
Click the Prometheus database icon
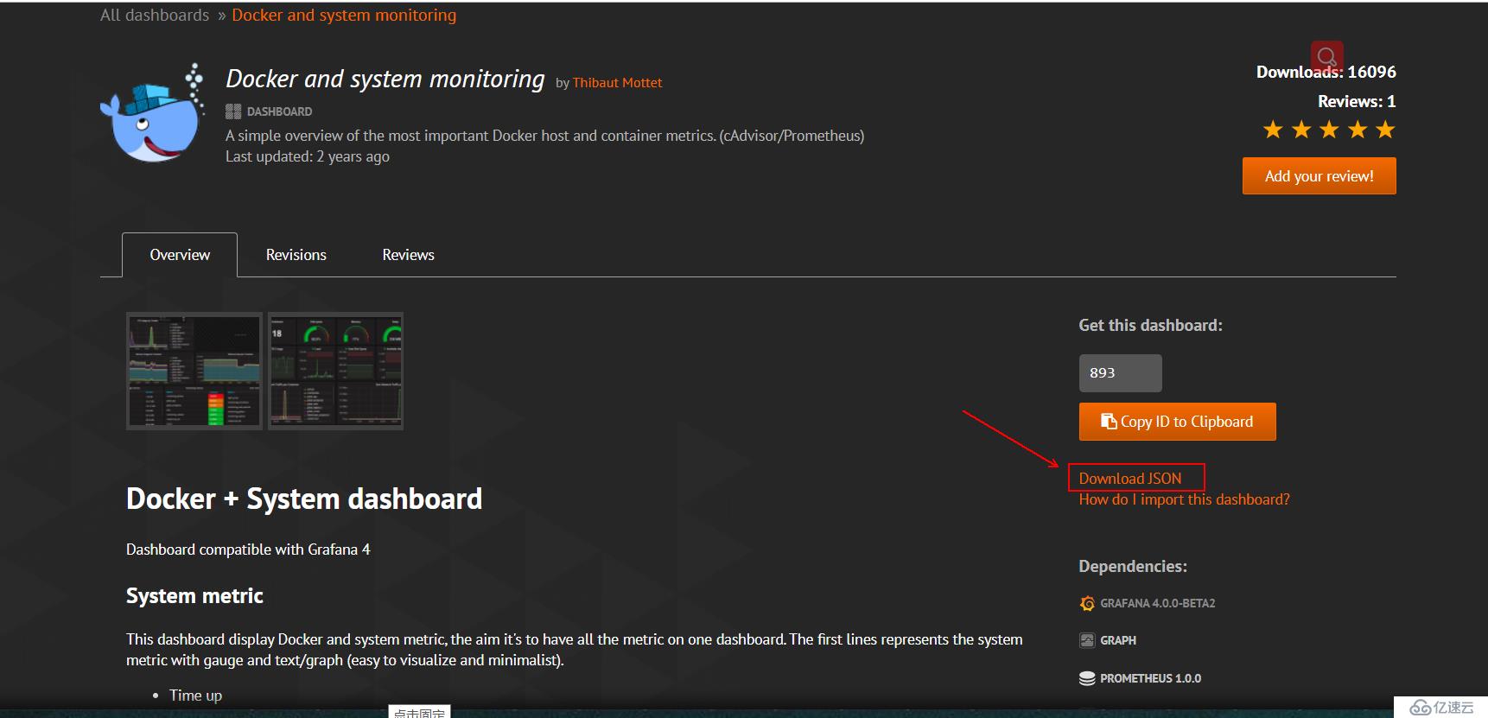[x=1087, y=678]
